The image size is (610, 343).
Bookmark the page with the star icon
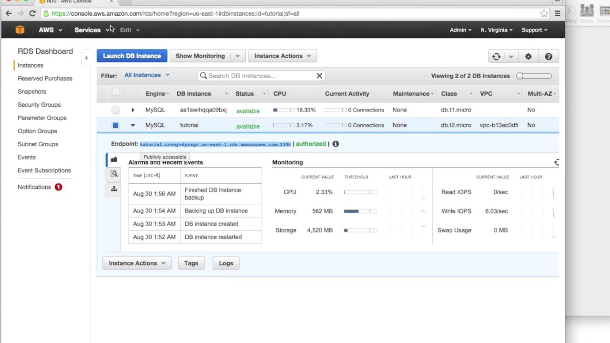pos(544,13)
